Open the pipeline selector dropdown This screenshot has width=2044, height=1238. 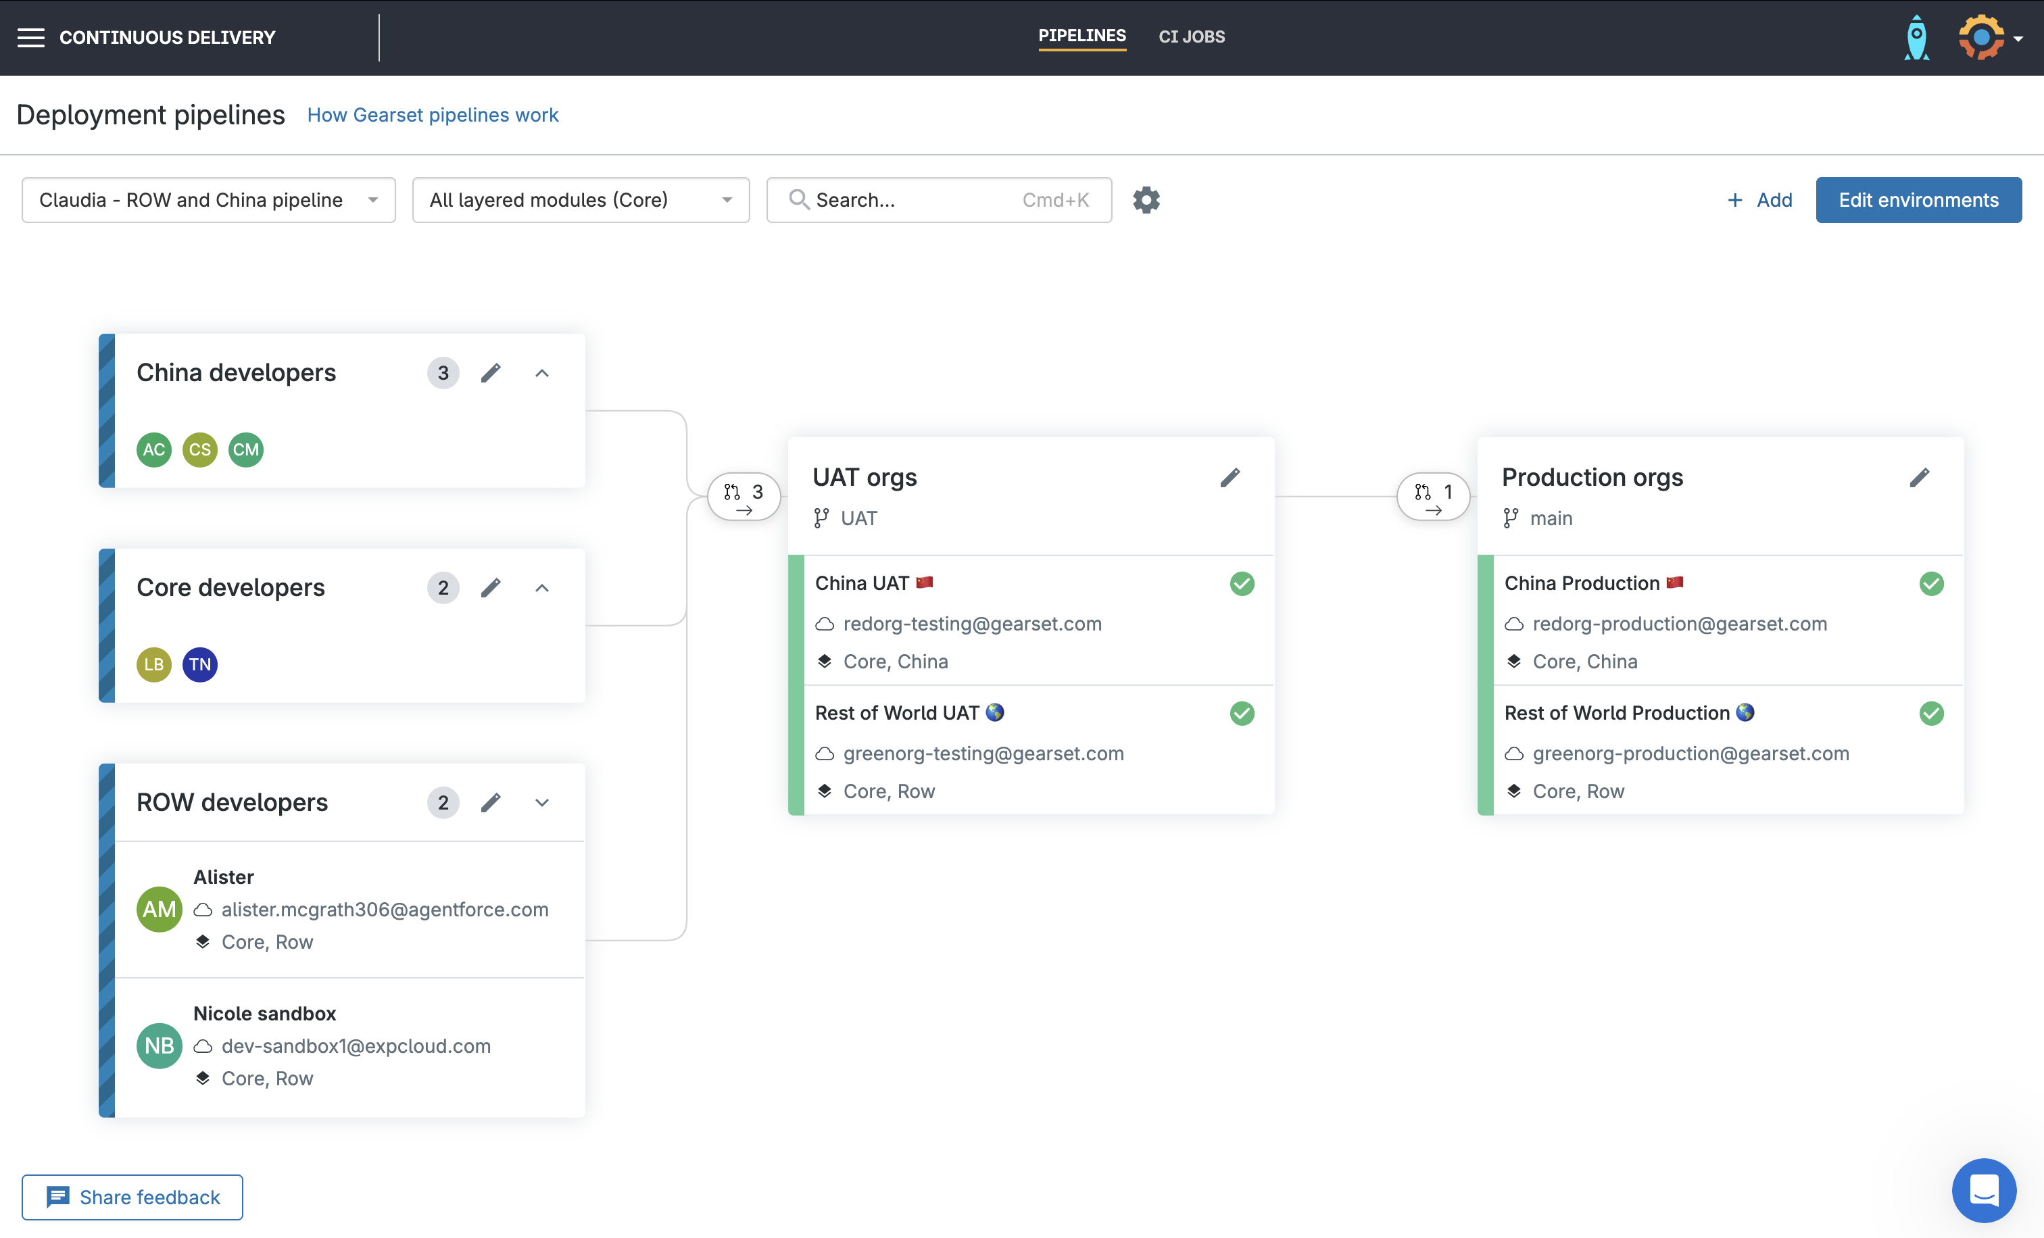(208, 200)
